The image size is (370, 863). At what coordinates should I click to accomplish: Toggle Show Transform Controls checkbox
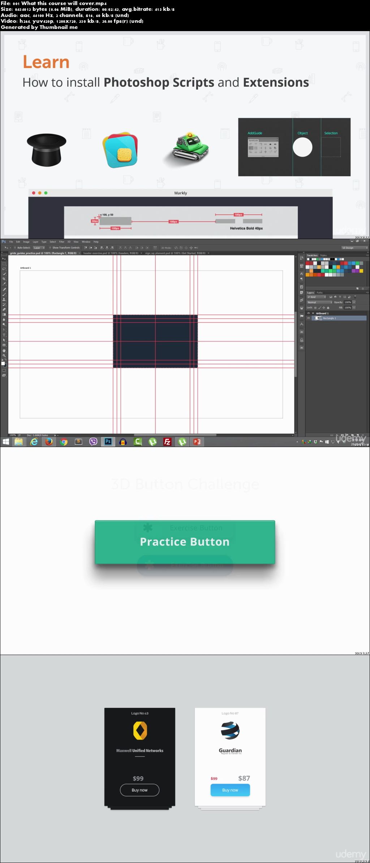[x=50, y=248]
